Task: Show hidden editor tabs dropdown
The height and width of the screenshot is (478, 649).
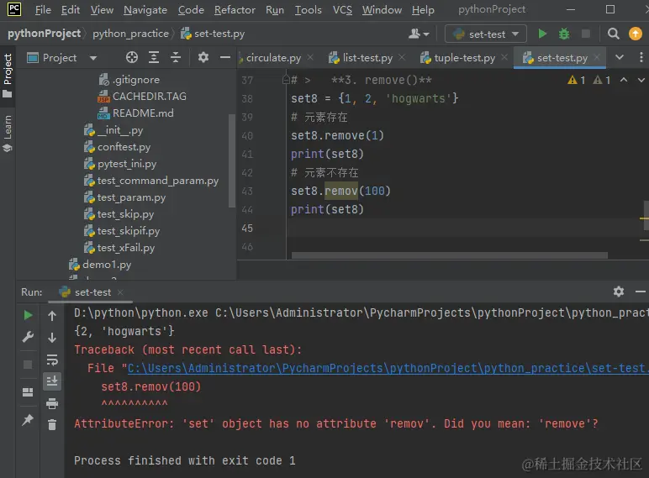Action: (620, 57)
